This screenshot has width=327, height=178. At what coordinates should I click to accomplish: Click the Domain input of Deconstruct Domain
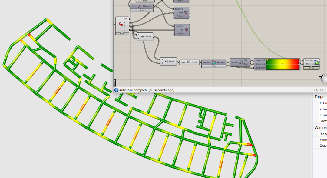pyautogui.click(x=234, y=62)
